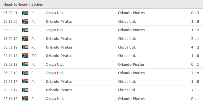Click South Africa flag in 01.02.20 row
Image resolution: width=203 pixels, height=103 pixels.
pos(25,30)
